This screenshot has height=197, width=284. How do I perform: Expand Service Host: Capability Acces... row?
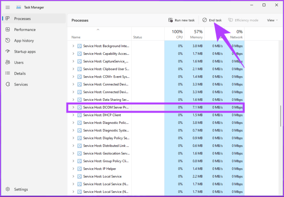tap(73, 54)
